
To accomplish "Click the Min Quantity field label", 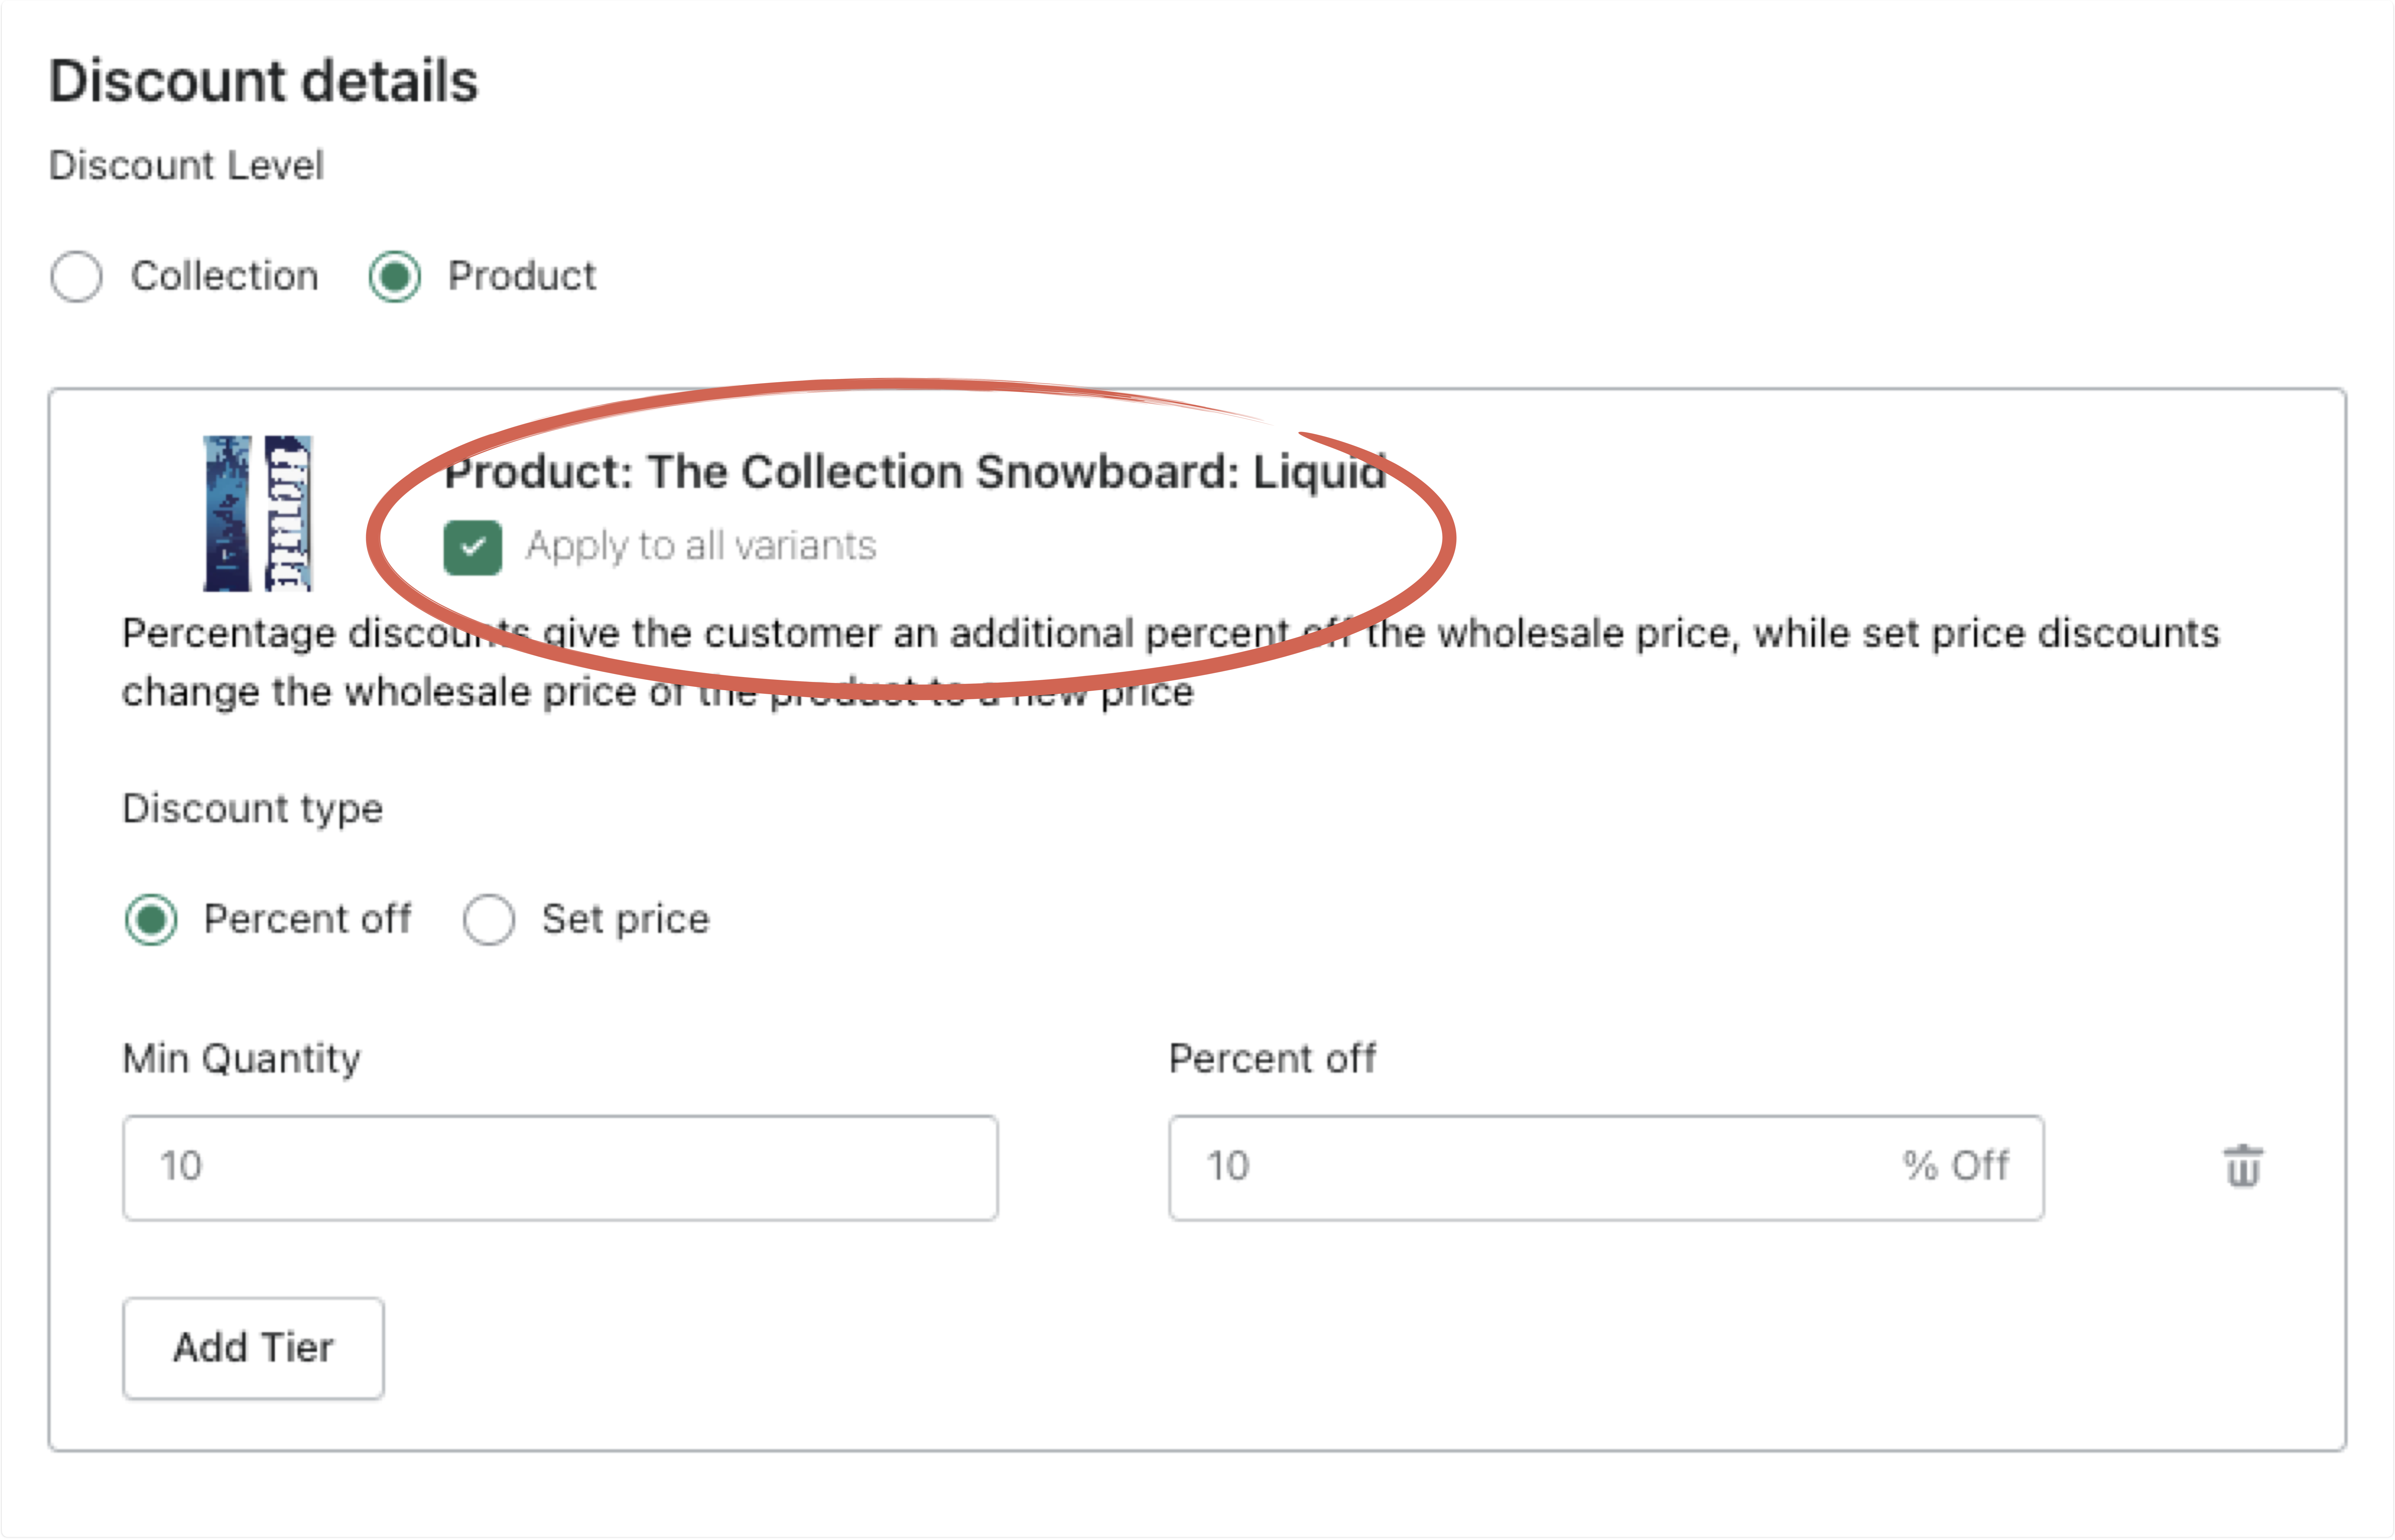I will [x=241, y=1058].
